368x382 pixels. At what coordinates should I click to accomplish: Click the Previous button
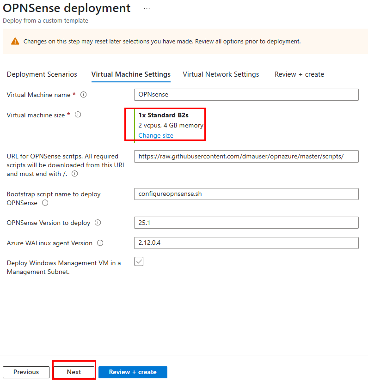[x=26, y=372]
